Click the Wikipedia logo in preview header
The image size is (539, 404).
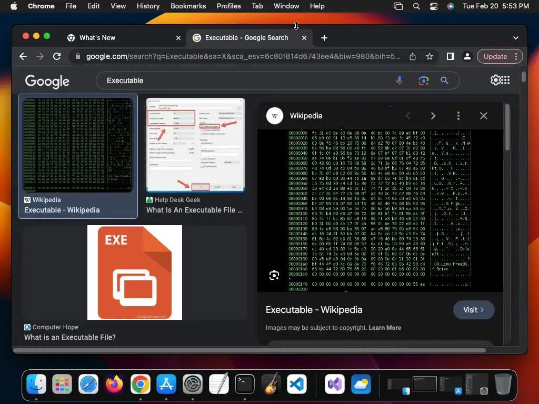click(275, 116)
